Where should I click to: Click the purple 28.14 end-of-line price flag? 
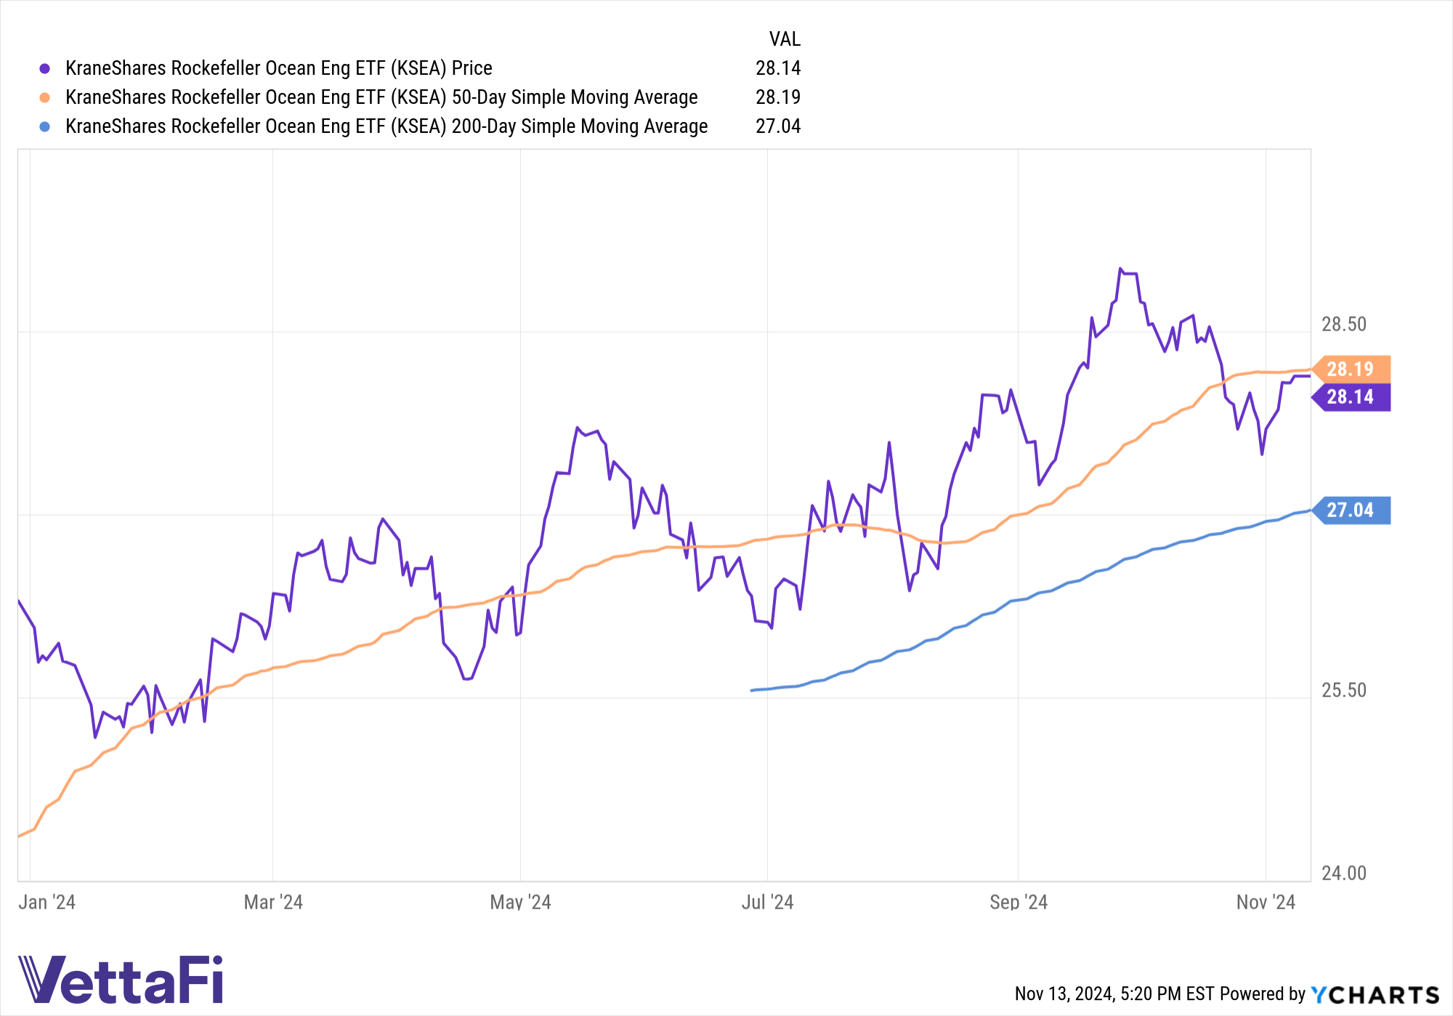click(1351, 397)
